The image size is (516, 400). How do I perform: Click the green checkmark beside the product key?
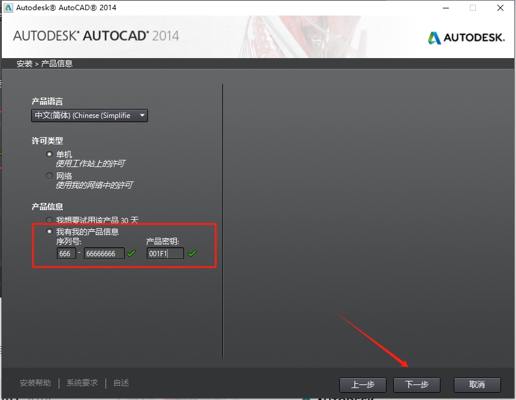pos(193,253)
